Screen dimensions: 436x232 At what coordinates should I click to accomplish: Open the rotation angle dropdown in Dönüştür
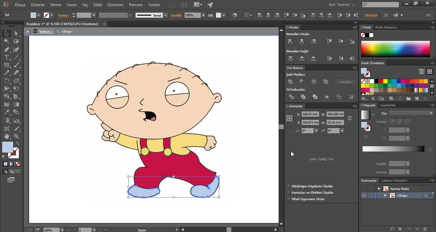(316, 131)
